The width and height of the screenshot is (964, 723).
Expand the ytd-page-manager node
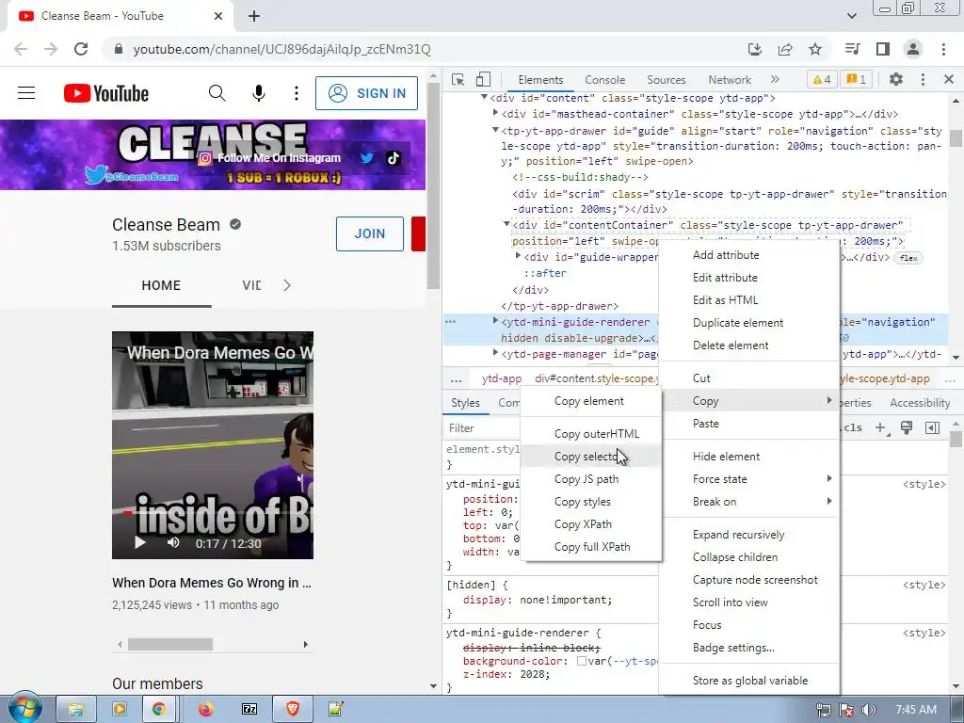(x=495, y=353)
